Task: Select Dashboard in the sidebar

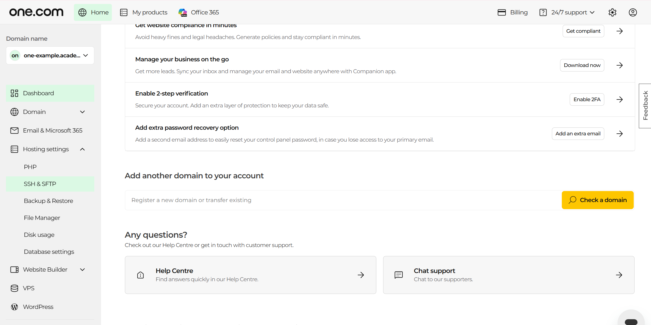Action: (50, 93)
